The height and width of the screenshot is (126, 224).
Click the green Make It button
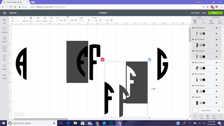pyautogui.click(x=215, y=13)
